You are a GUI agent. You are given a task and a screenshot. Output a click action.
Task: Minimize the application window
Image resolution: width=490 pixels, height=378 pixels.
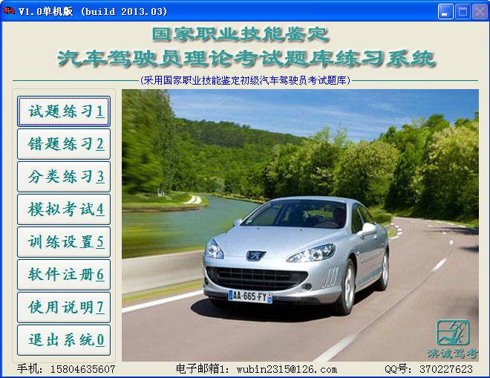[x=445, y=12]
